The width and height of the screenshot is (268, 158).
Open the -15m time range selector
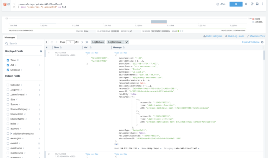coord(221,4)
